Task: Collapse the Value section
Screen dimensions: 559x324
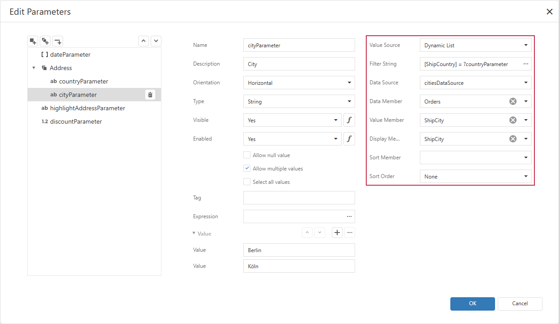Action: click(x=194, y=233)
